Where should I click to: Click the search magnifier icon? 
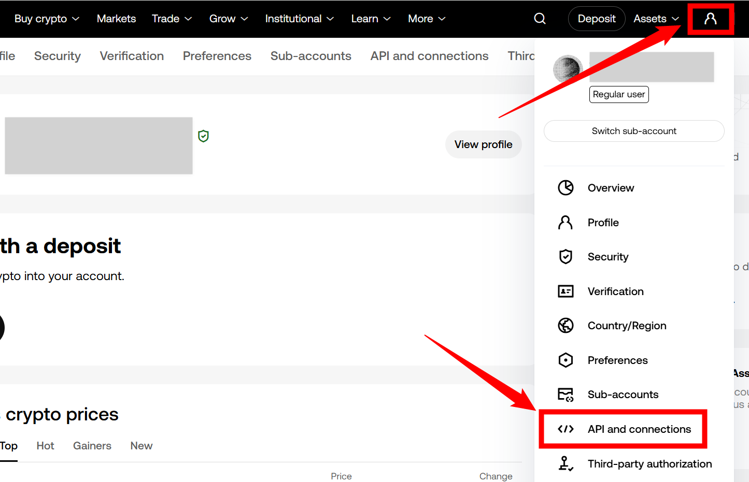pyautogui.click(x=540, y=19)
